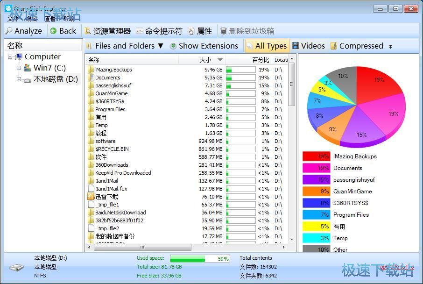Click the horizontal scroll right arrow
423x284 pixels.
[283, 247]
